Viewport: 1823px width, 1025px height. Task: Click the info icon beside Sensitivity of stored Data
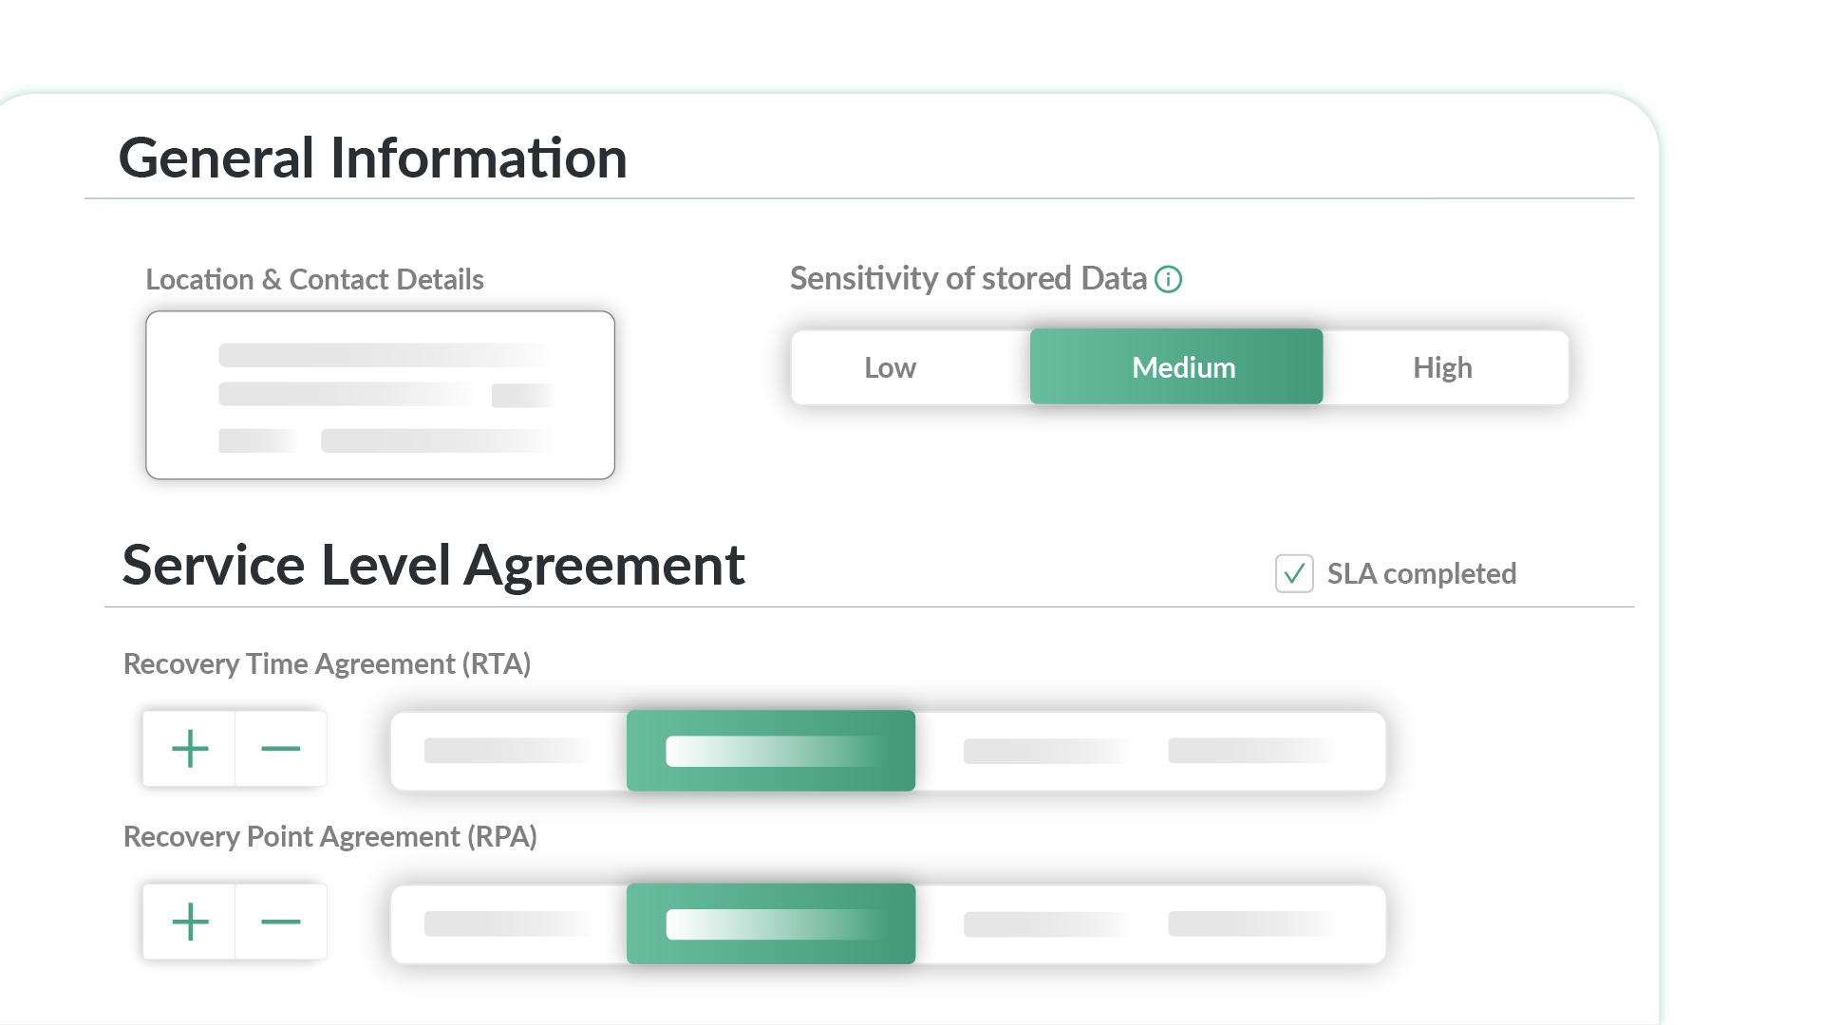coord(1168,279)
